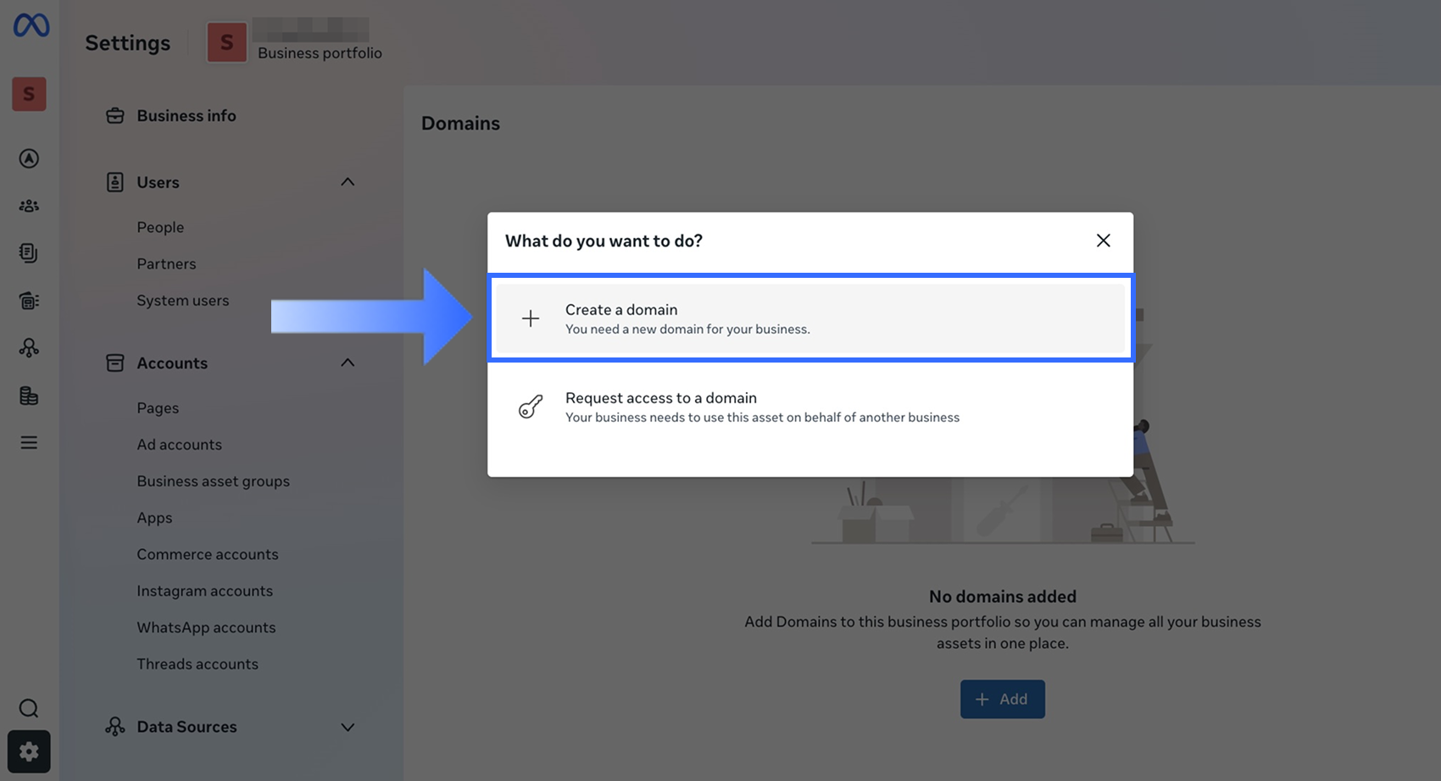Click the blue Add button
Screen dimensions: 1441x781
1002,699
